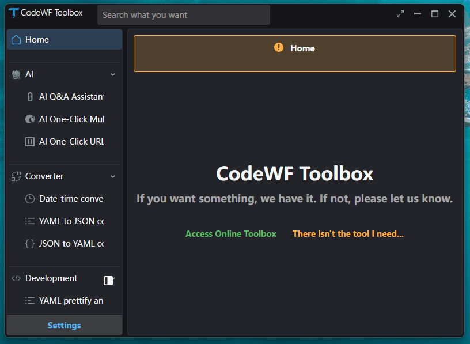The height and width of the screenshot is (344, 470).
Task: Click the AI One-Click URL icon
Action: point(30,142)
